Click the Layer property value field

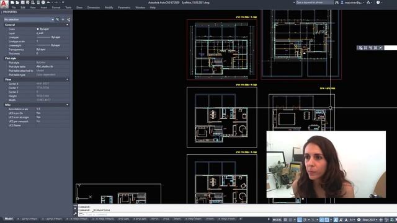click(53, 33)
